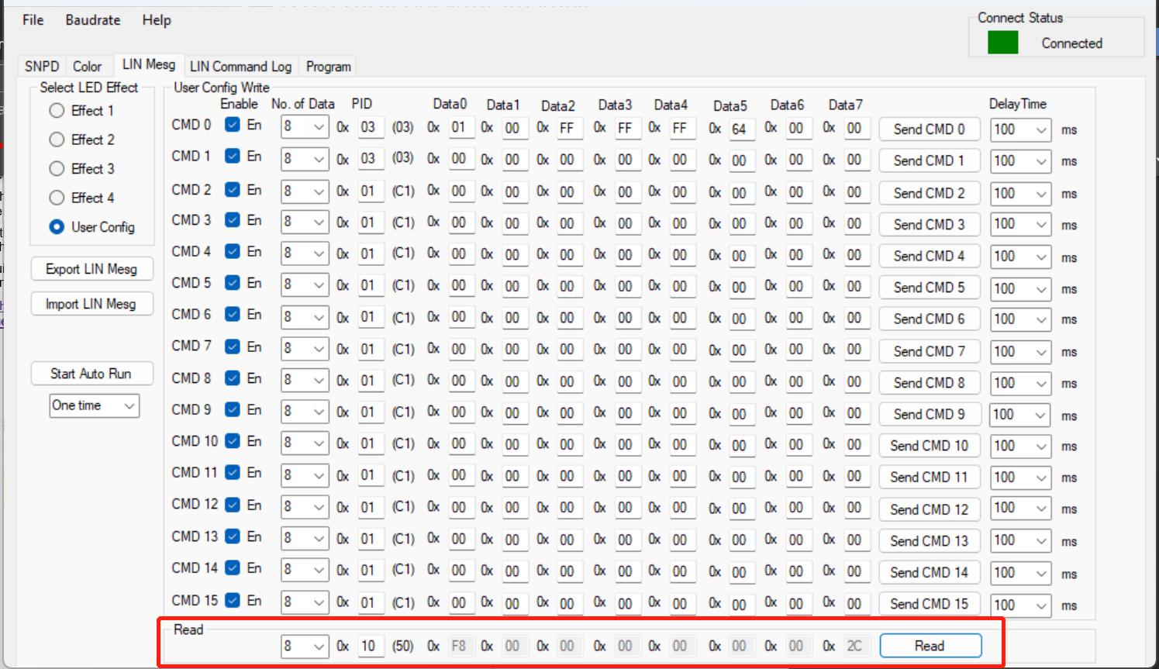Expand the One time run mode dropdown

tap(129, 405)
